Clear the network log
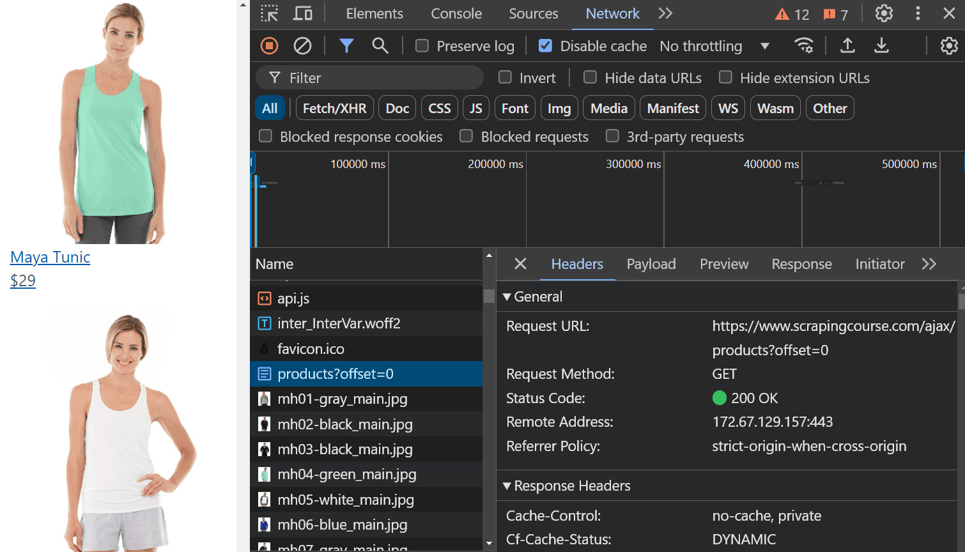 click(x=302, y=46)
